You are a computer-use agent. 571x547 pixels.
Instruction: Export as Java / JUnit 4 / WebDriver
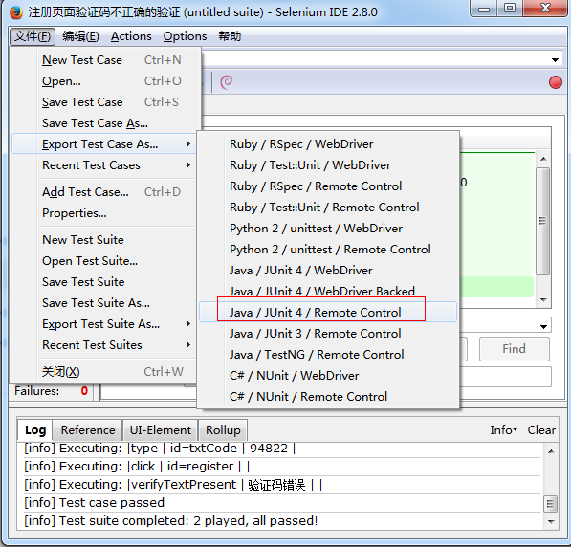click(x=328, y=271)
